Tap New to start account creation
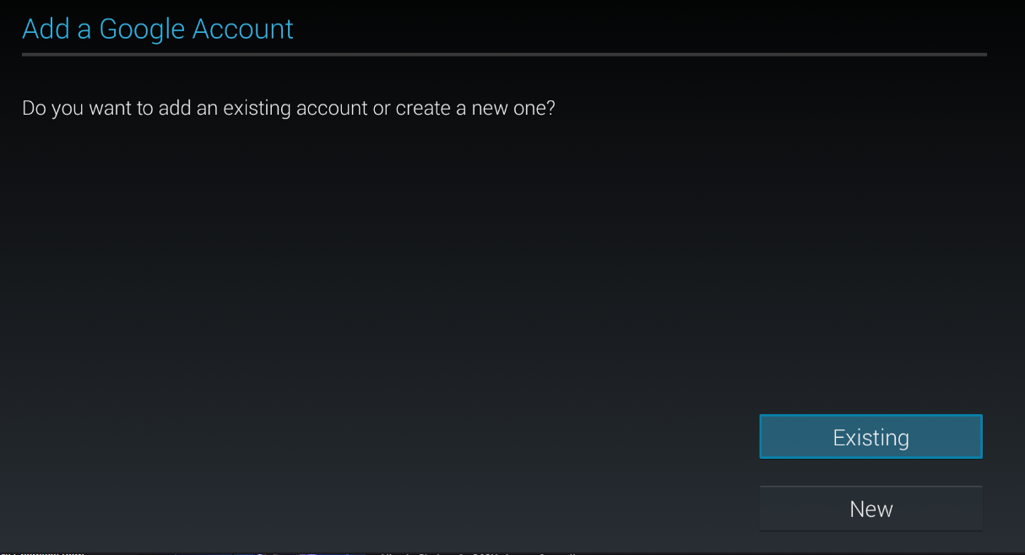 [870, 509]
